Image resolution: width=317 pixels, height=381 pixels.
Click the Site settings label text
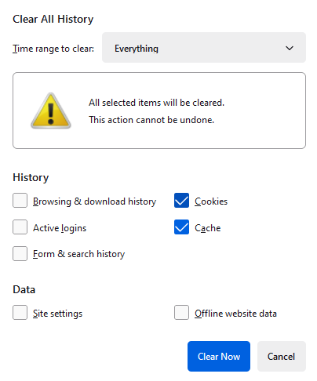(x=57, y=314)
